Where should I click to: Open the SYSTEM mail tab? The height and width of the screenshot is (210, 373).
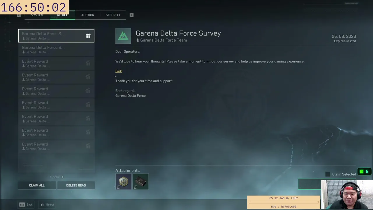coord(37,15)
